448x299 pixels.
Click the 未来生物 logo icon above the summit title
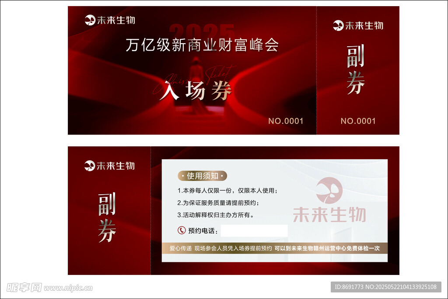click(90, 20)
